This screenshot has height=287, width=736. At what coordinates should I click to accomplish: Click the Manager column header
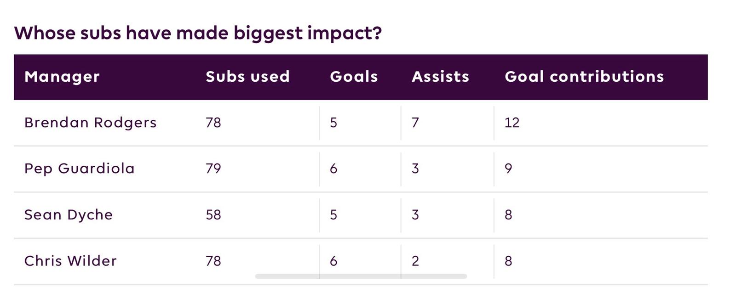pos(62,77)
